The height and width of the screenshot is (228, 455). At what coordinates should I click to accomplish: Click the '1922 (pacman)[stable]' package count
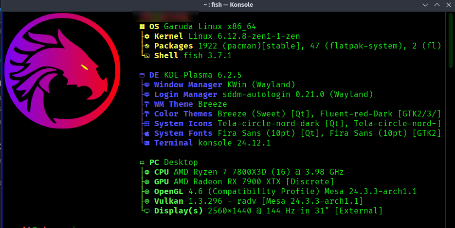pyautogui.click(x=249, y=46)
